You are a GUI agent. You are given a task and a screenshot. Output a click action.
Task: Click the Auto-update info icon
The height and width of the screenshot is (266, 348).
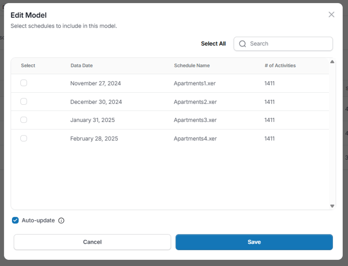[61, 220]
